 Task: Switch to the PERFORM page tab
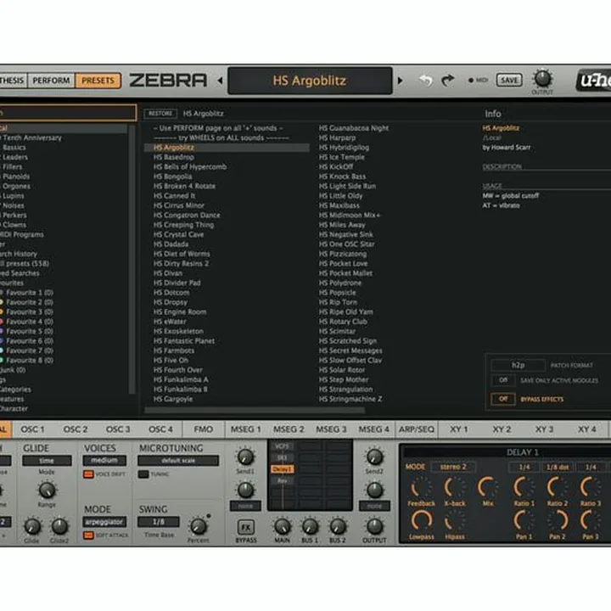click(x=51, y=81)
